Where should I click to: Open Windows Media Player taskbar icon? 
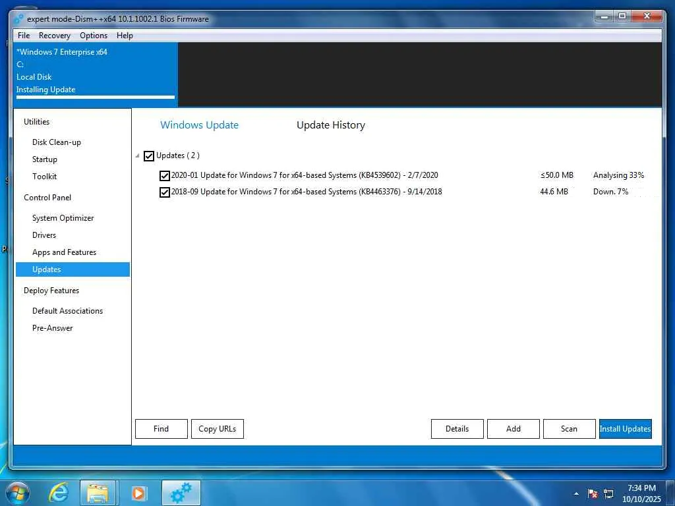pyautogui.click(x=138, y=493)
